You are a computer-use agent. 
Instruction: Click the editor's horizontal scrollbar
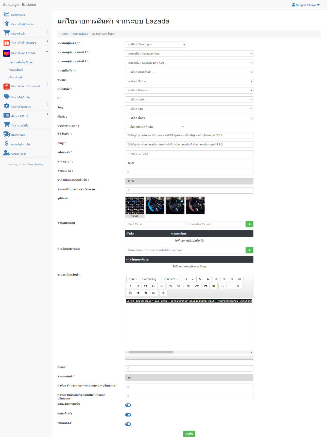(150, 352)
